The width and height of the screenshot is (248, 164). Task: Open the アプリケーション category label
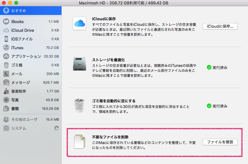click(26, 56)
